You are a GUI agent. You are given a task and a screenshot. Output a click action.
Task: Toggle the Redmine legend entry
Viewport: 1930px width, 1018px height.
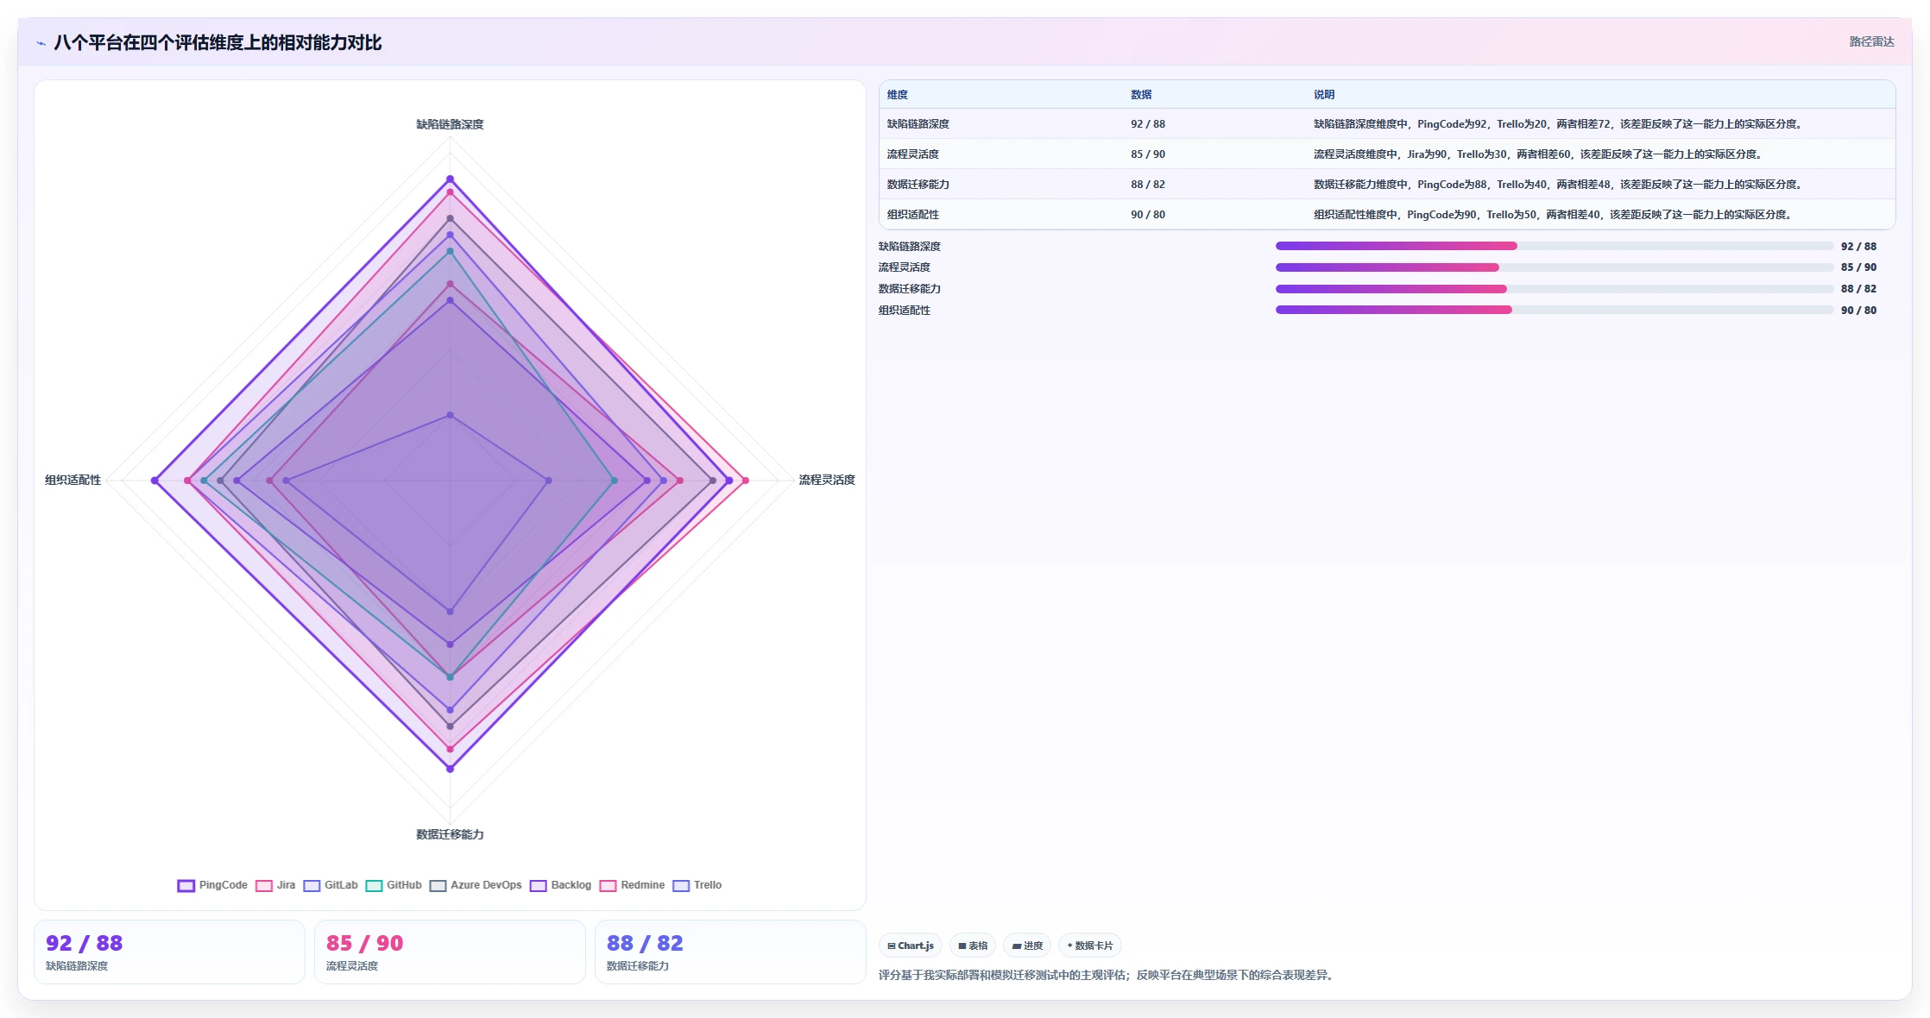632,885
